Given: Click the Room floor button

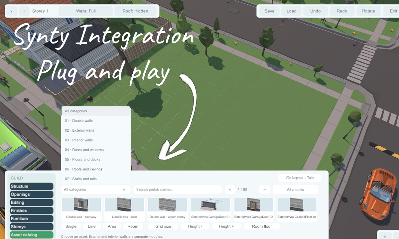Looking at the screenshot, I should 262,226.
